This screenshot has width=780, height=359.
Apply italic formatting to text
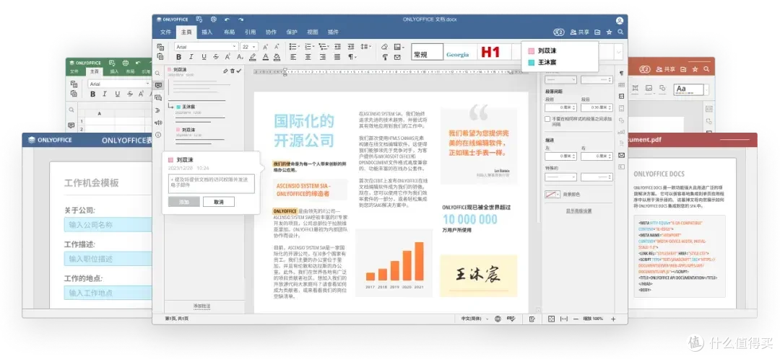191,57
